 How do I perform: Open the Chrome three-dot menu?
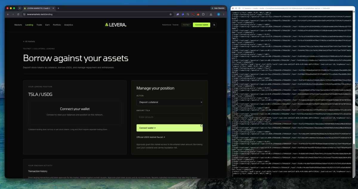click(x=223, y=14)
